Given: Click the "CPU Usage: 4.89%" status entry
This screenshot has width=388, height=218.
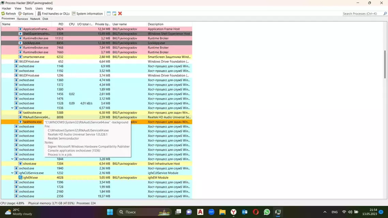Looking at the screenshot, I should click(12, 203).
